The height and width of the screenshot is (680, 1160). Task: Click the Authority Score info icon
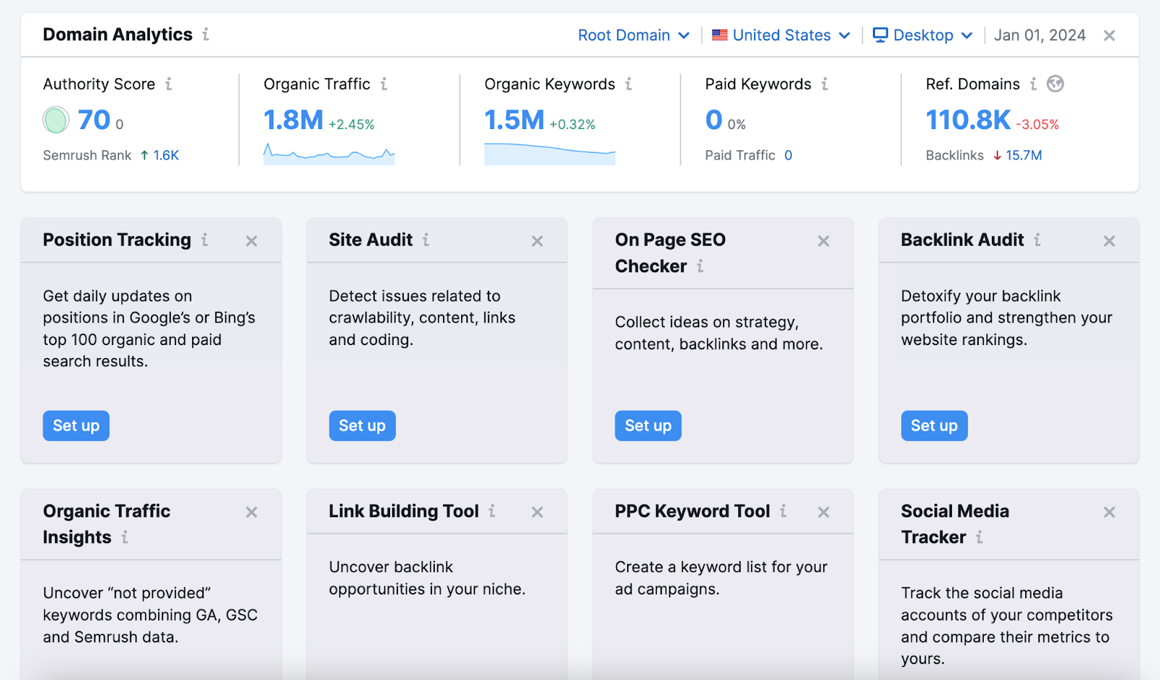(170, 84)
